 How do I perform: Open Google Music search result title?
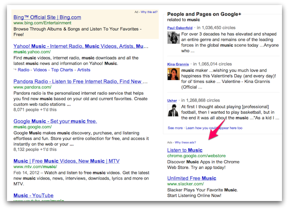[55, 121]
